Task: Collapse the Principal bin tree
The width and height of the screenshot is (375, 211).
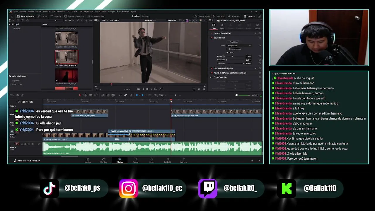Action: [x=10, y=24]
